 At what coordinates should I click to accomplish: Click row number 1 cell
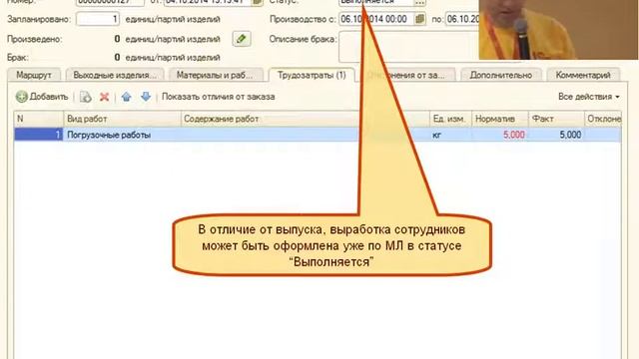(39, 135)
